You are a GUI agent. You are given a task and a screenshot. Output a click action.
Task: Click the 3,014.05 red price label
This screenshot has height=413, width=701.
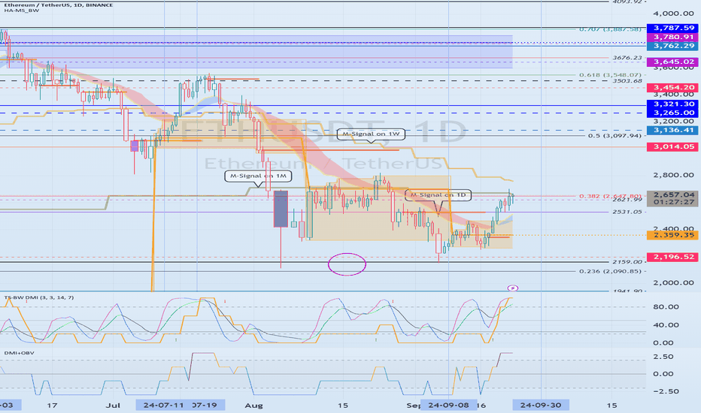(x=672, y=147)
